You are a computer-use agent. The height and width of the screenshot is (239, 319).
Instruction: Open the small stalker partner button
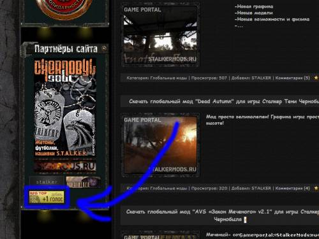click(x=47, y=182)
